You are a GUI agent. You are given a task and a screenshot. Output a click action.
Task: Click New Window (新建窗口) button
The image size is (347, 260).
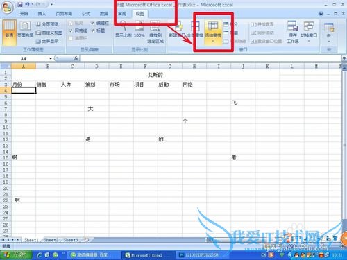click(177, 29)
